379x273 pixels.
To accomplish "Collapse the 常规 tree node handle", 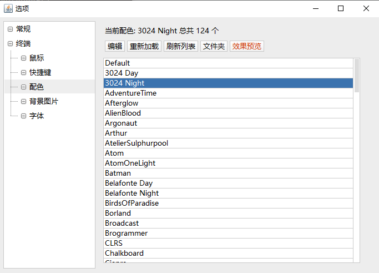I will pos(10,29).
